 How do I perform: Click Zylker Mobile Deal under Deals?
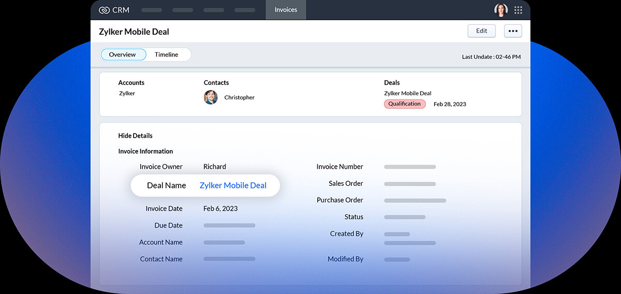[x=408, y=94]
